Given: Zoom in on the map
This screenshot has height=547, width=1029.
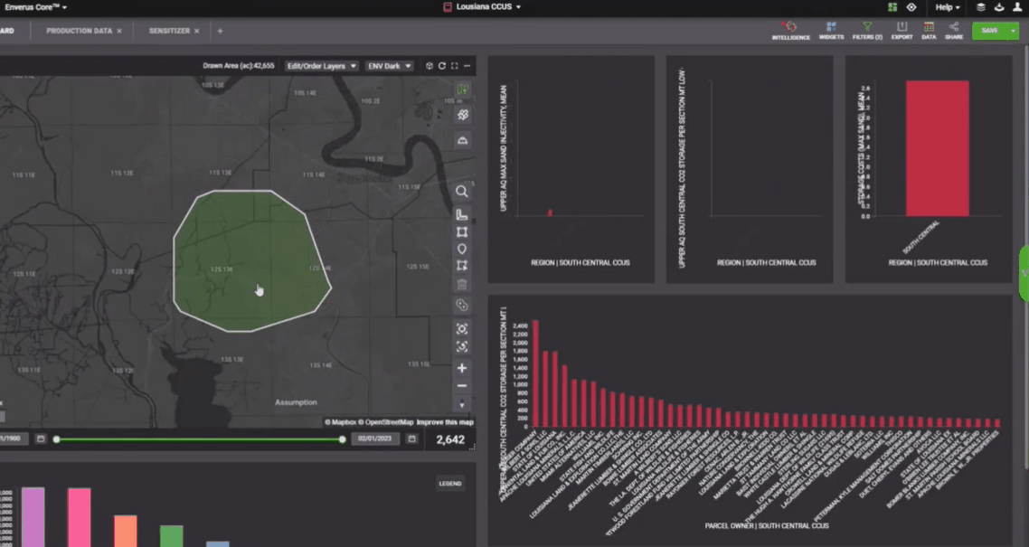Looking at the screenshot, I should [462, 368].
